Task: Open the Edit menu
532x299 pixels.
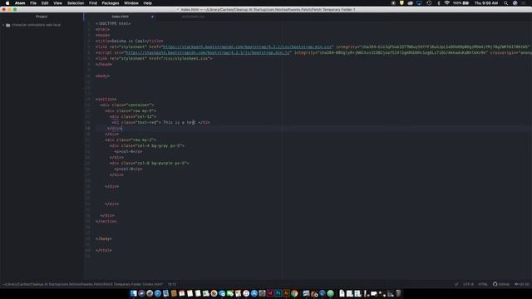Action: [45, 3]
